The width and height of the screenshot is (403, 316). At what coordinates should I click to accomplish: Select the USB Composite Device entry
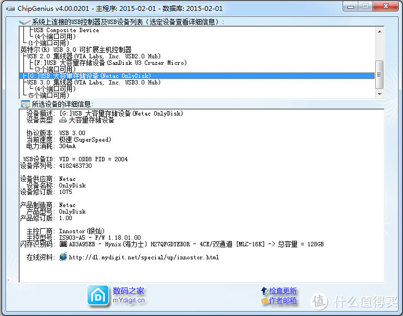point(66,30)
